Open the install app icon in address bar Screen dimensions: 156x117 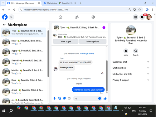point(134,10)
